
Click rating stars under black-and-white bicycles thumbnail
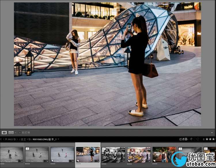[x=104, y=164]
